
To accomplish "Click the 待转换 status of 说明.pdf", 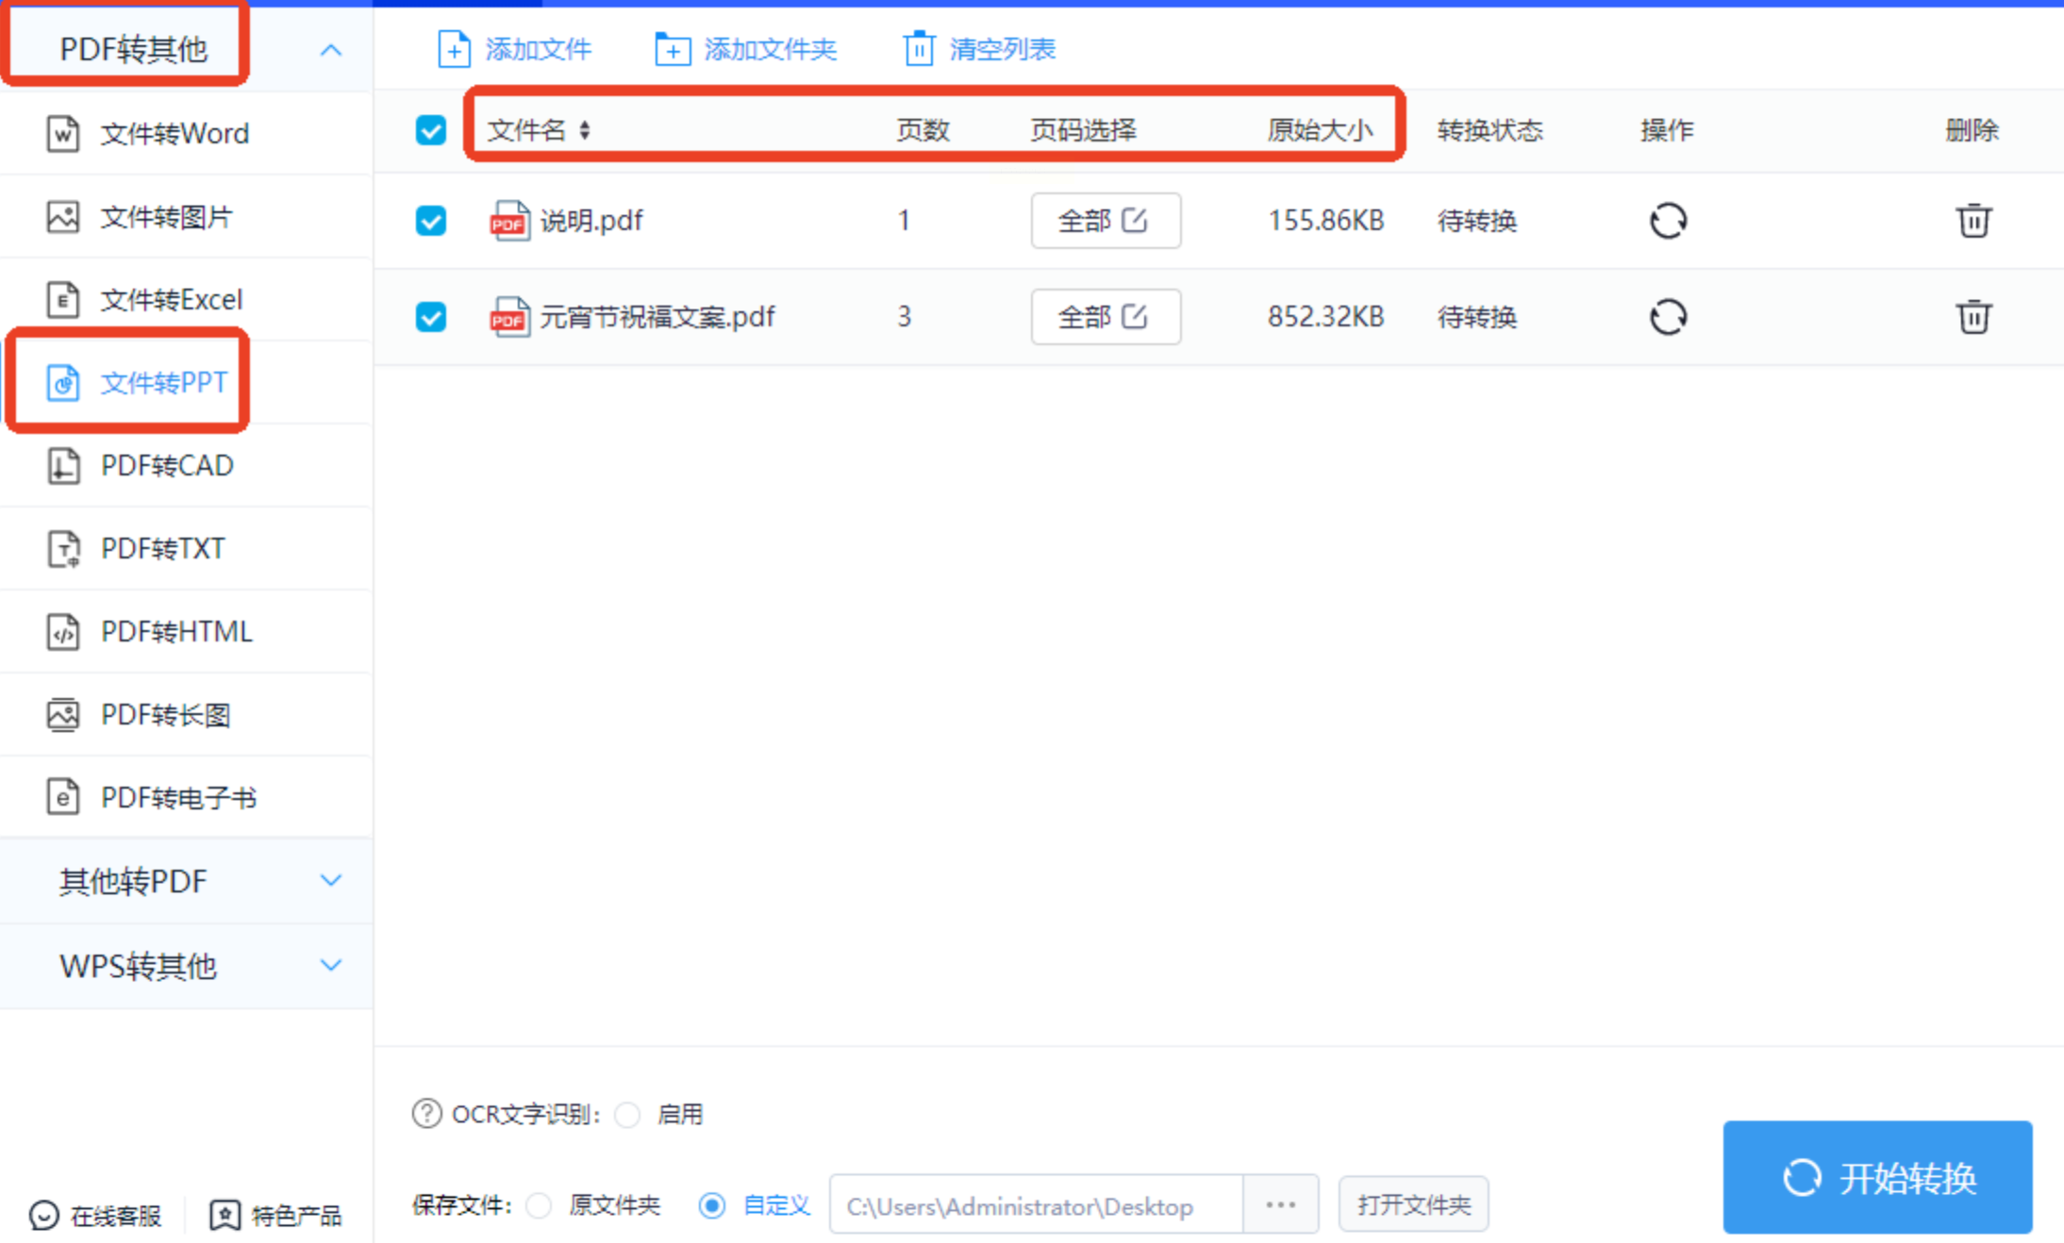I will coord(1477,221).
